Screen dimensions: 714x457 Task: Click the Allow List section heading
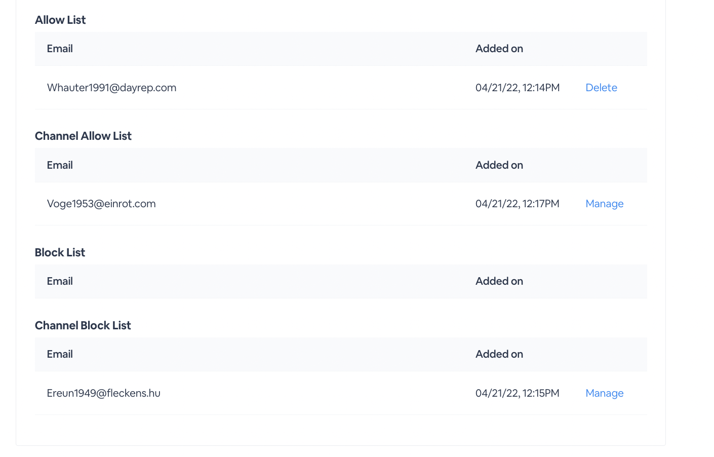point(60,20)
